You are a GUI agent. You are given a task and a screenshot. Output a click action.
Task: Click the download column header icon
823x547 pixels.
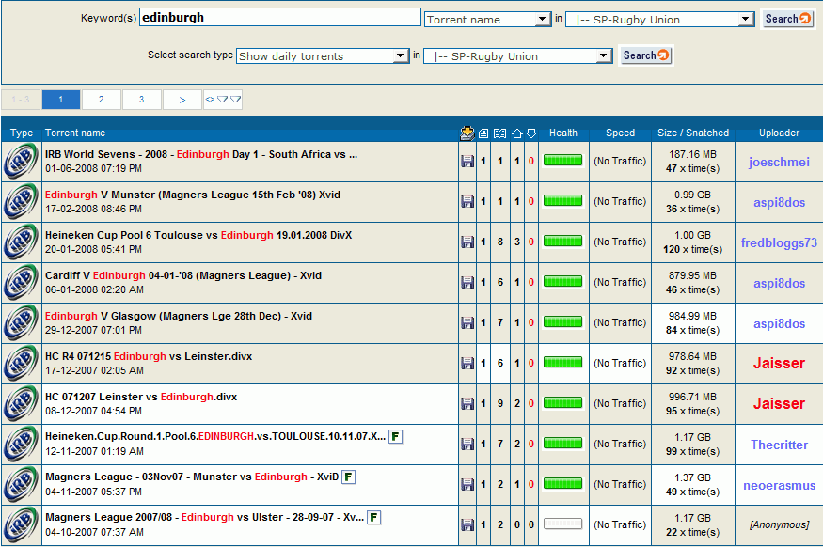coord(467,133)
